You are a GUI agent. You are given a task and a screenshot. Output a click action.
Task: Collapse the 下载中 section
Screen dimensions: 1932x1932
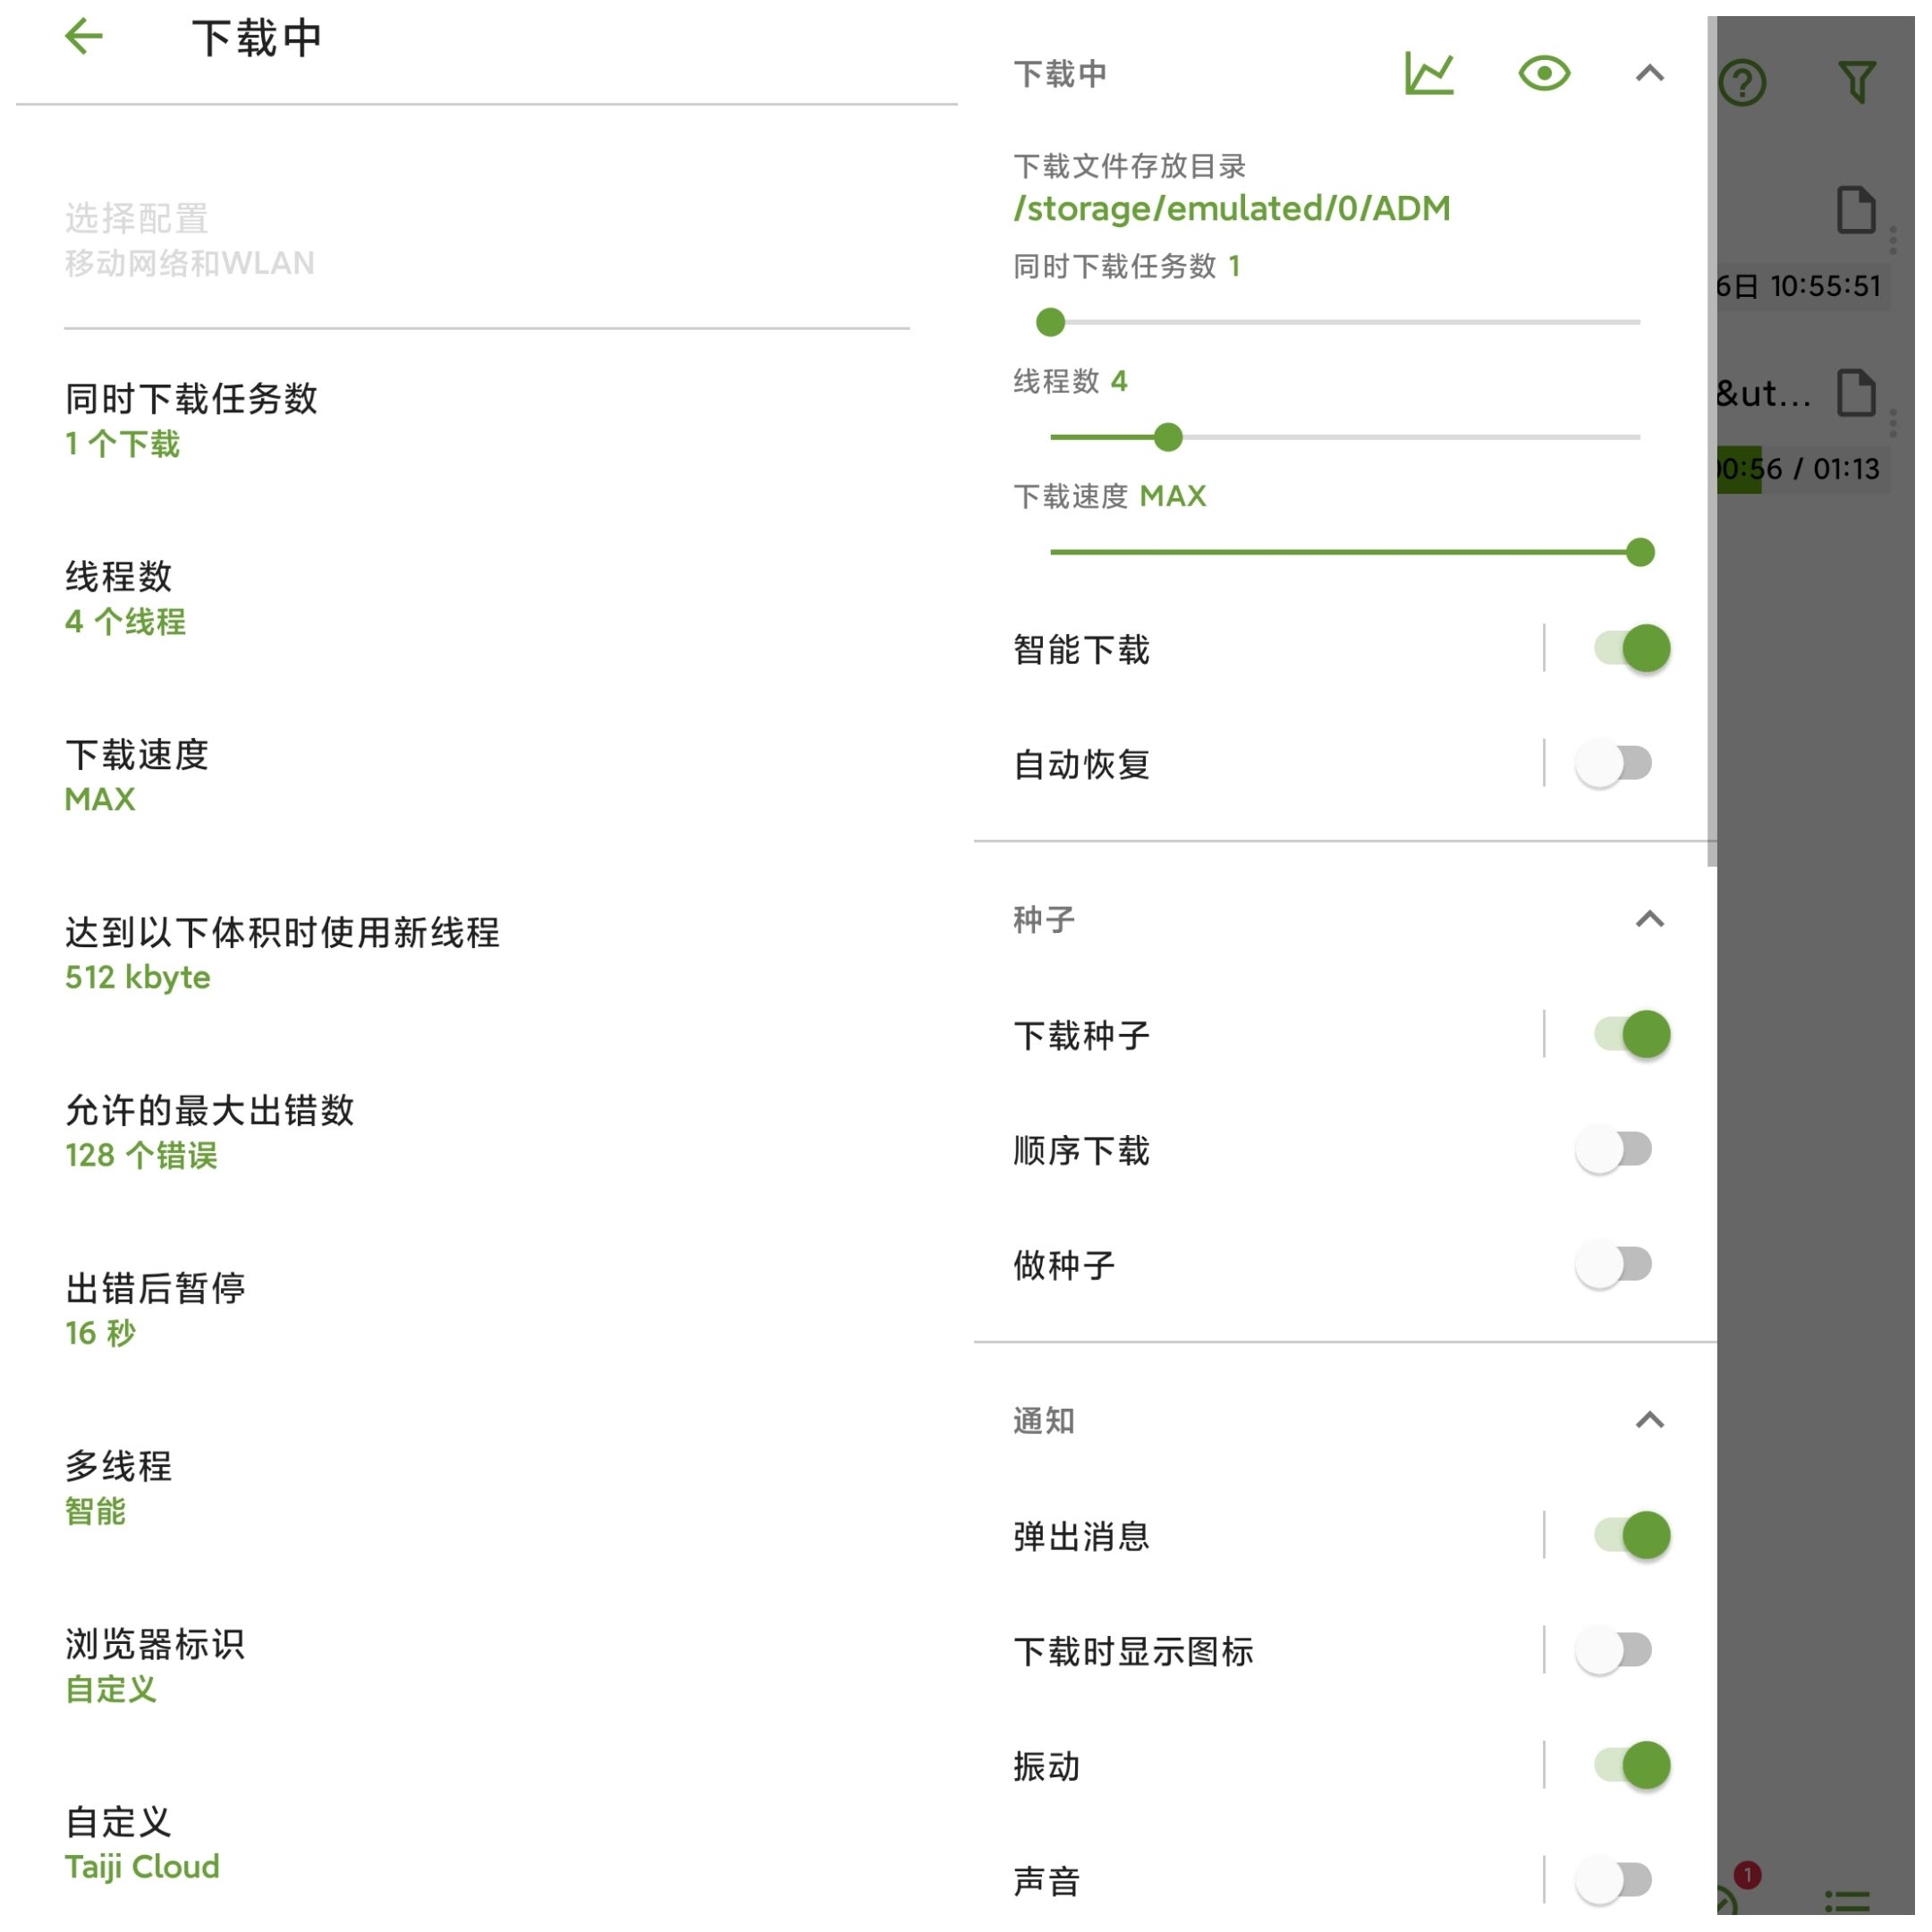[1664, 74]
